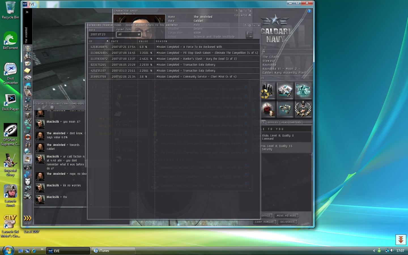Open the Reprocessing Plant station service
Screen dimensions: 408x255
coord(267,91)
